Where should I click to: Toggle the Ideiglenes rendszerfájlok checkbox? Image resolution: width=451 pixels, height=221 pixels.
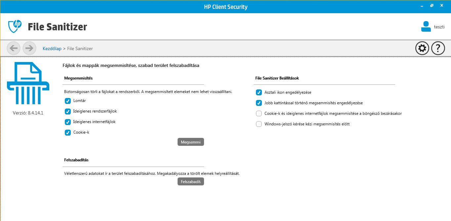[x=68, y=111]
